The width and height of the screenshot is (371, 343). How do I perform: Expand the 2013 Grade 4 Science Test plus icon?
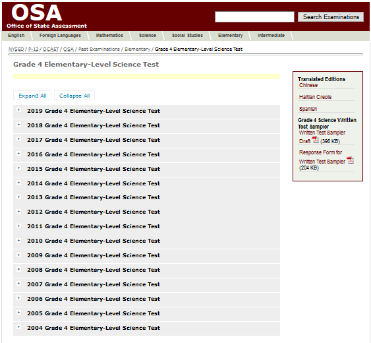click(x=18, y=197)
